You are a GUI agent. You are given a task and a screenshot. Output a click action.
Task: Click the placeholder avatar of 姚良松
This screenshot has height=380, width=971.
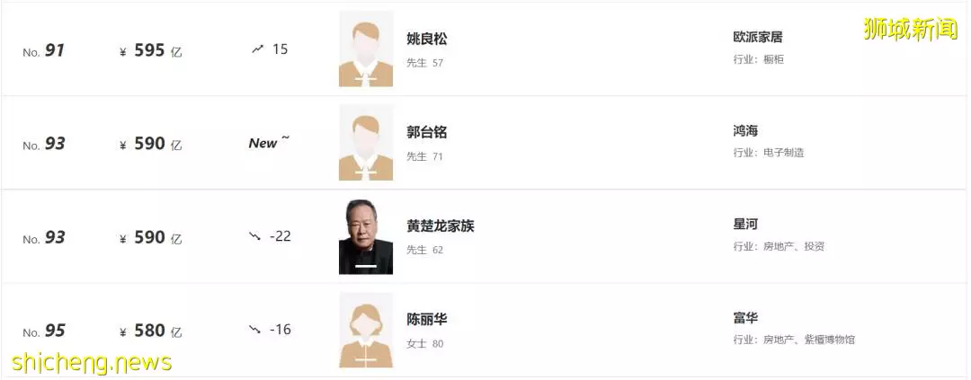click(366, 49)
